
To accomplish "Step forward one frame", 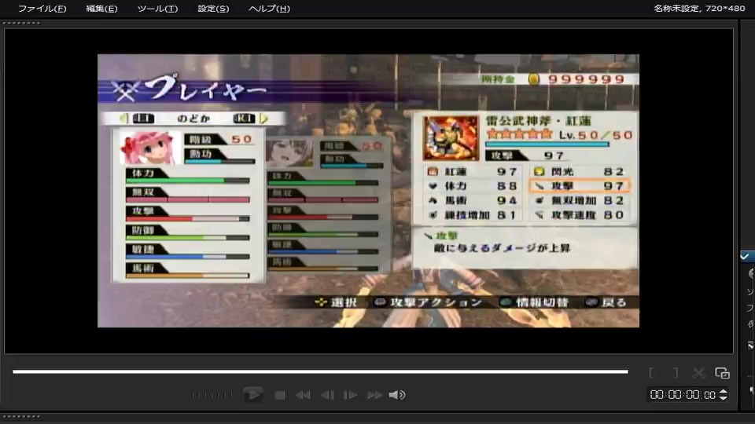I will pos(351,395).
